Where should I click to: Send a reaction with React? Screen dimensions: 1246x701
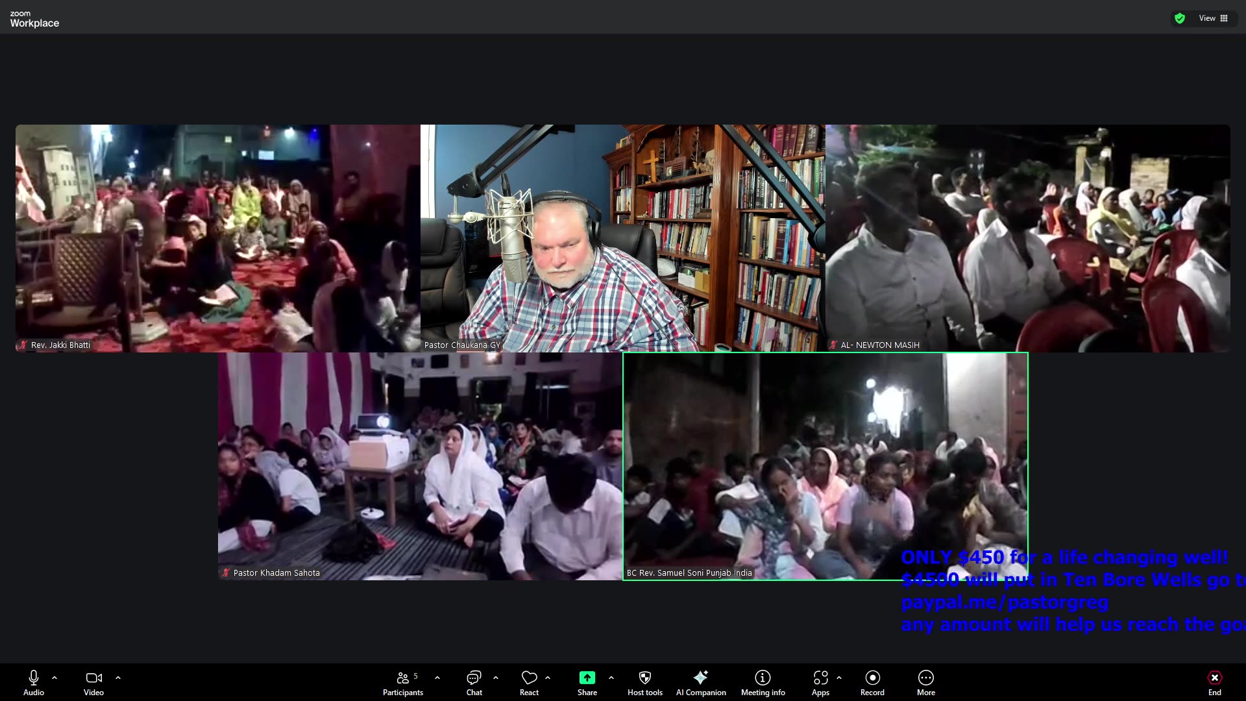529,682
